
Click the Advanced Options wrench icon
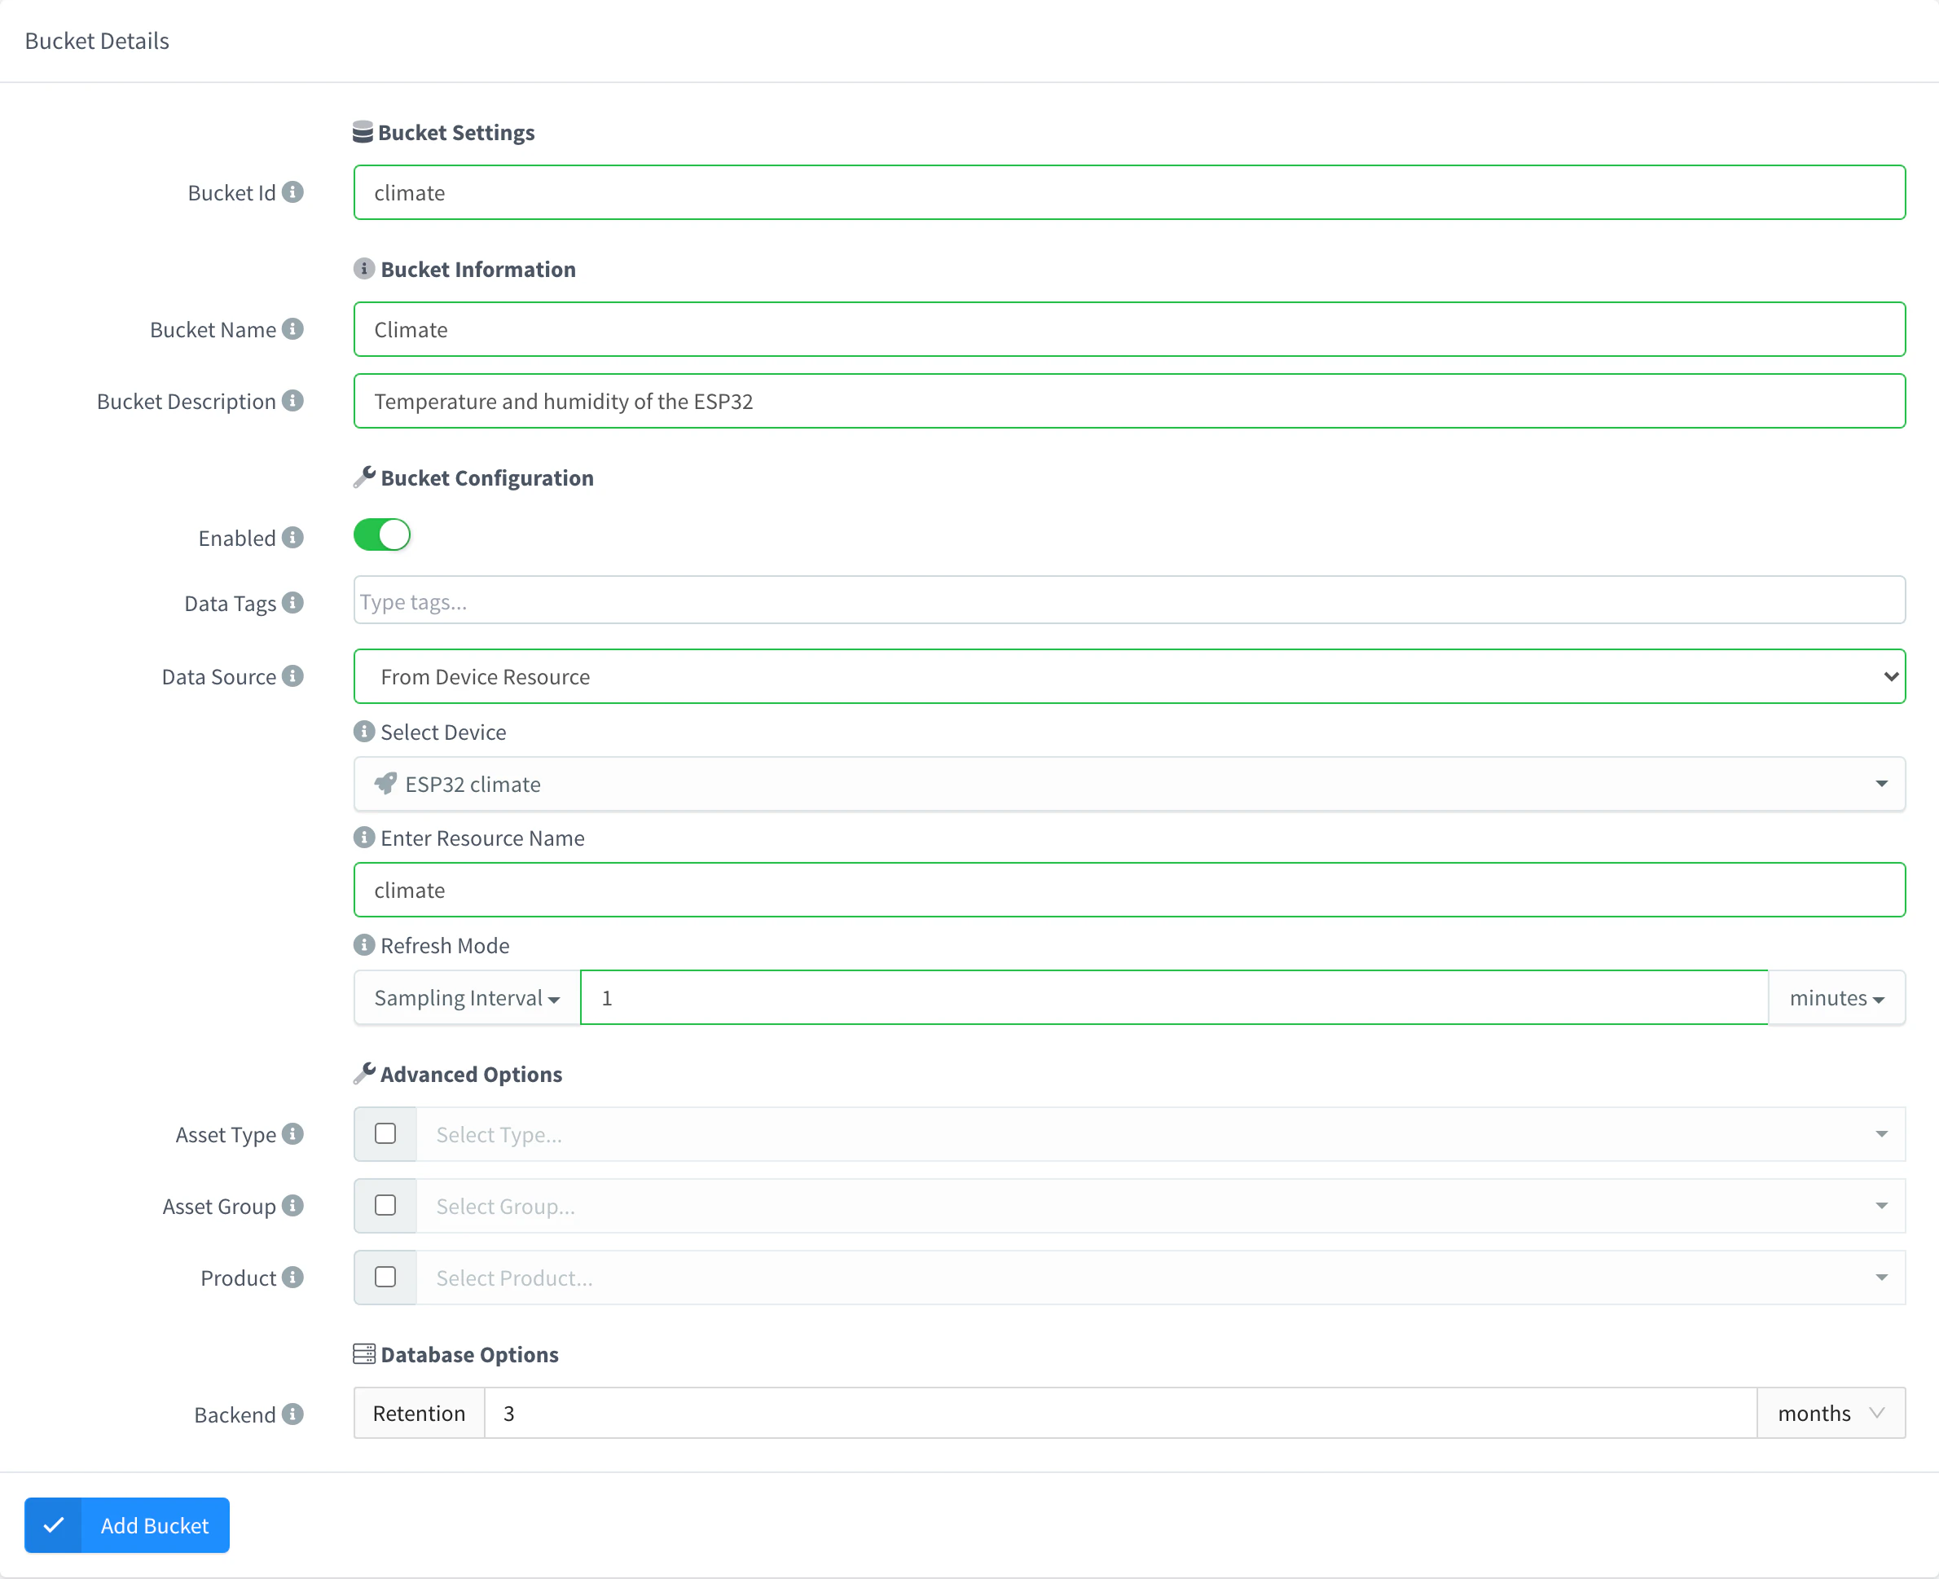tap(365, 1073)
